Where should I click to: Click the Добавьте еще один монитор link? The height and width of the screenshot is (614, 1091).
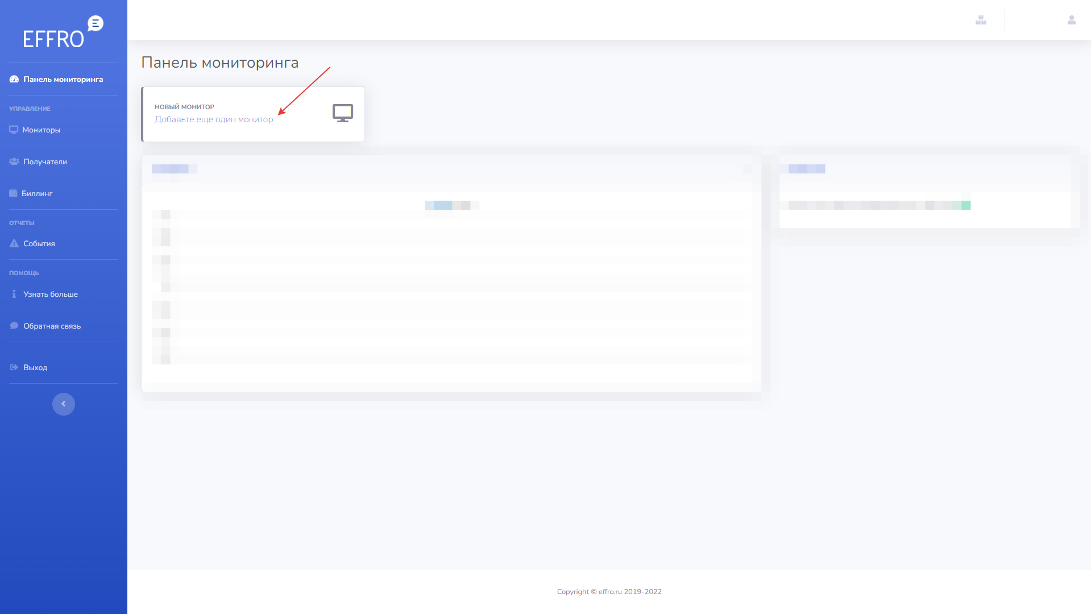pyautogui.click(x=214, y=120)
